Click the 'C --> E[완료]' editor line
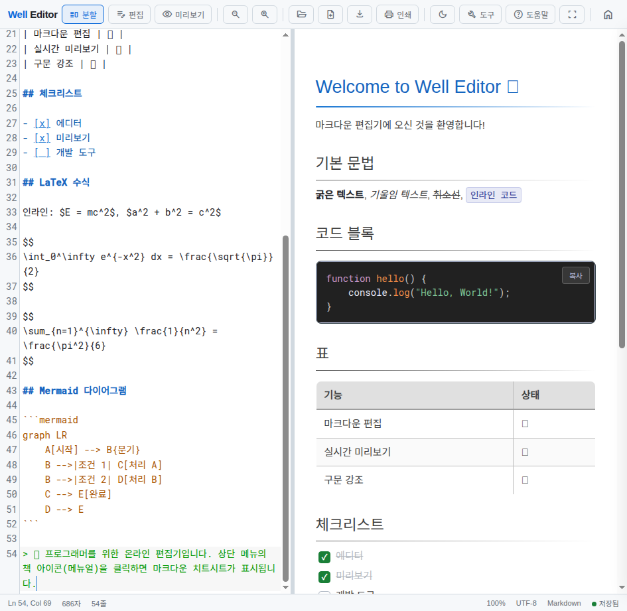This screenshot has height=611, width=627. pos(78,494)
